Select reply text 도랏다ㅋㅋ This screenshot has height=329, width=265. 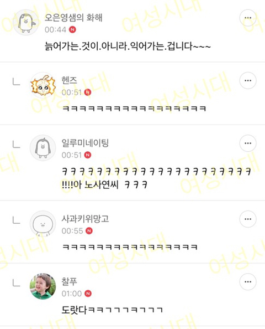click(x=112, y=310)
